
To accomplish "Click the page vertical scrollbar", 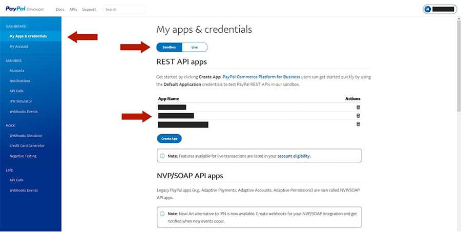I will [458, 67].
